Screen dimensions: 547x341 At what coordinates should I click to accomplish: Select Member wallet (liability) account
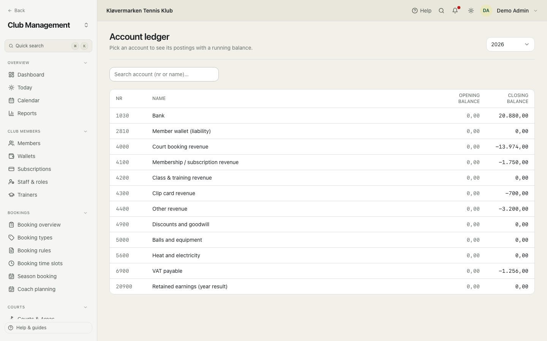tap(322, 131)
